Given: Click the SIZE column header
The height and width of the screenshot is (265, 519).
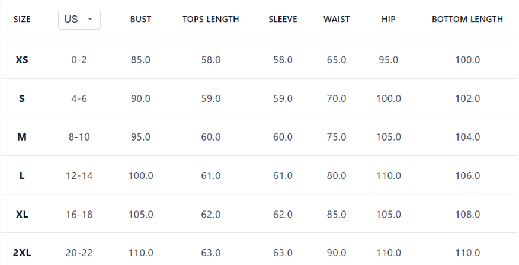Looking at the screenshot, I should click(22, 19).
